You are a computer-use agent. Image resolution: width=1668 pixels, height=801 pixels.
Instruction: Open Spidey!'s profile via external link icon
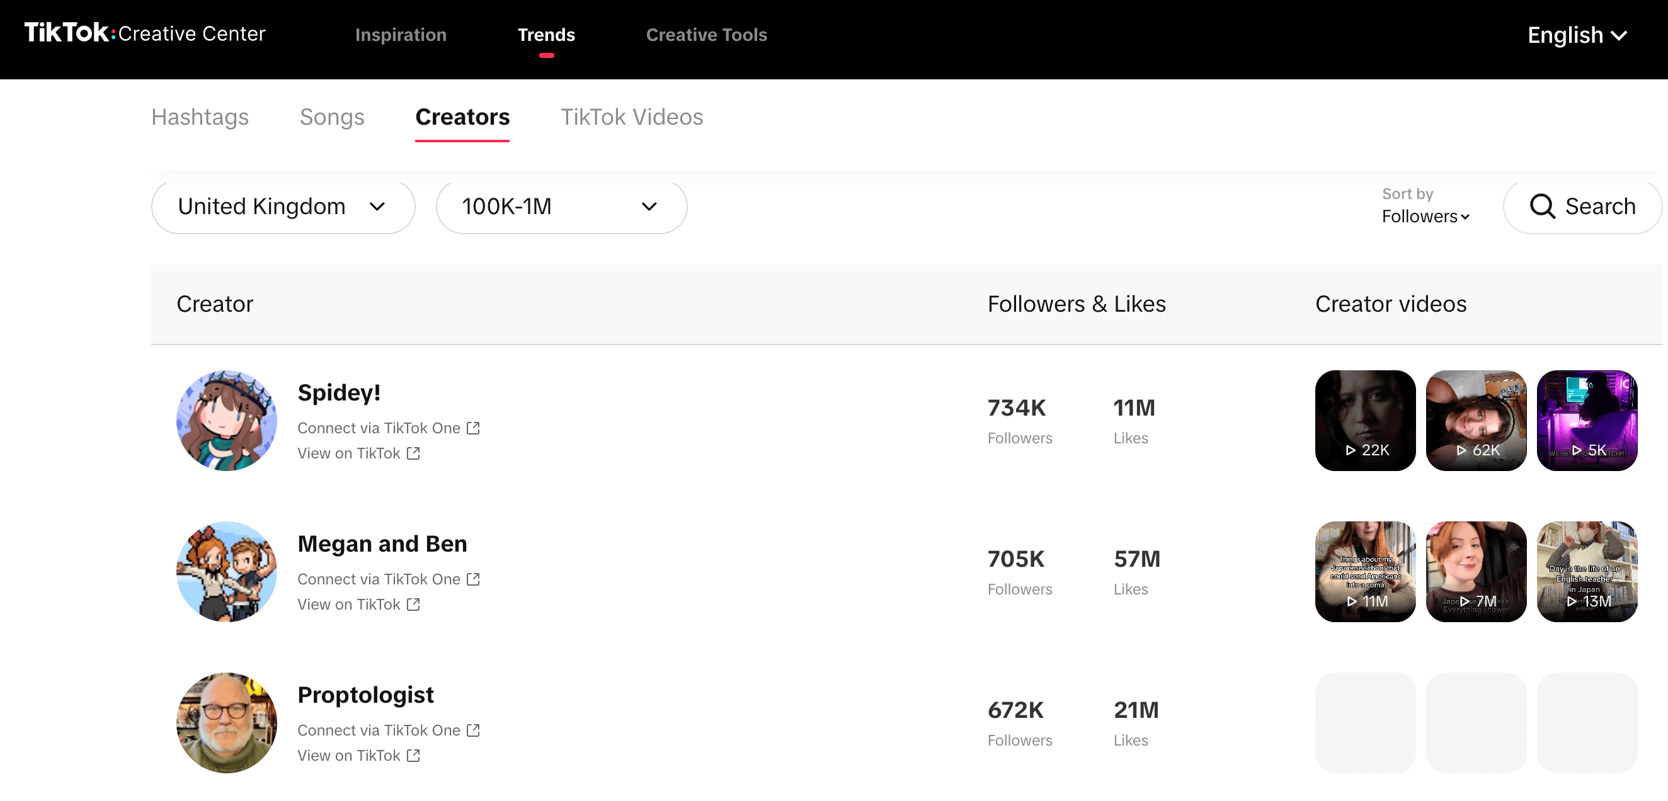pos(413,453)
